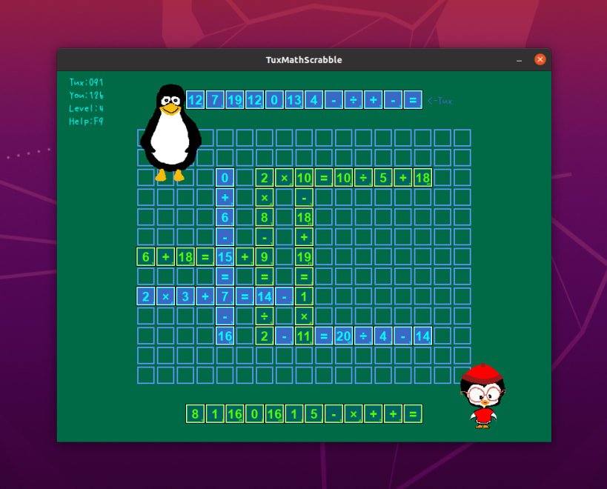
Task: Click the <-Tux turn indicator
Action: [440, 101]
